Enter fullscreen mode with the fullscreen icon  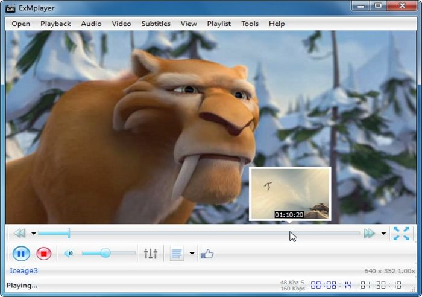point(401,233)
